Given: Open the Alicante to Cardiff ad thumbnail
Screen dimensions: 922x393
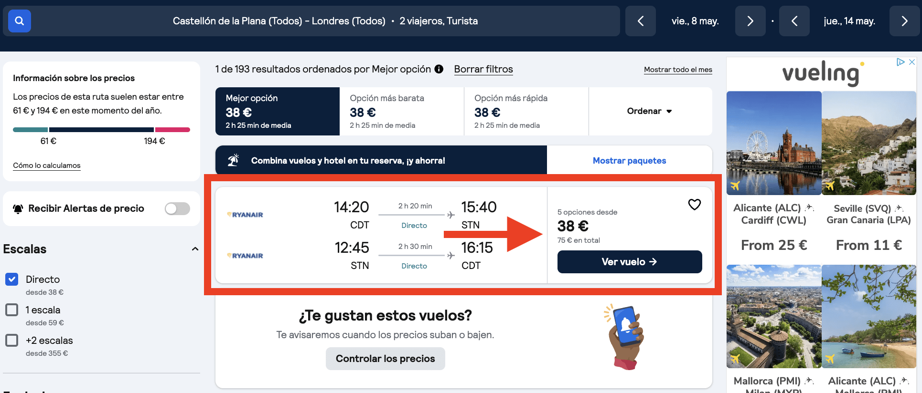Looking at the screenshot, I should (x=774, y=143).
